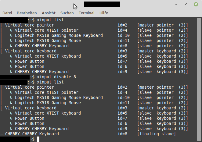This screenshot has height=142, width=202.
Task: Open the Ansicht menu
Action: [x=49, y=13]
